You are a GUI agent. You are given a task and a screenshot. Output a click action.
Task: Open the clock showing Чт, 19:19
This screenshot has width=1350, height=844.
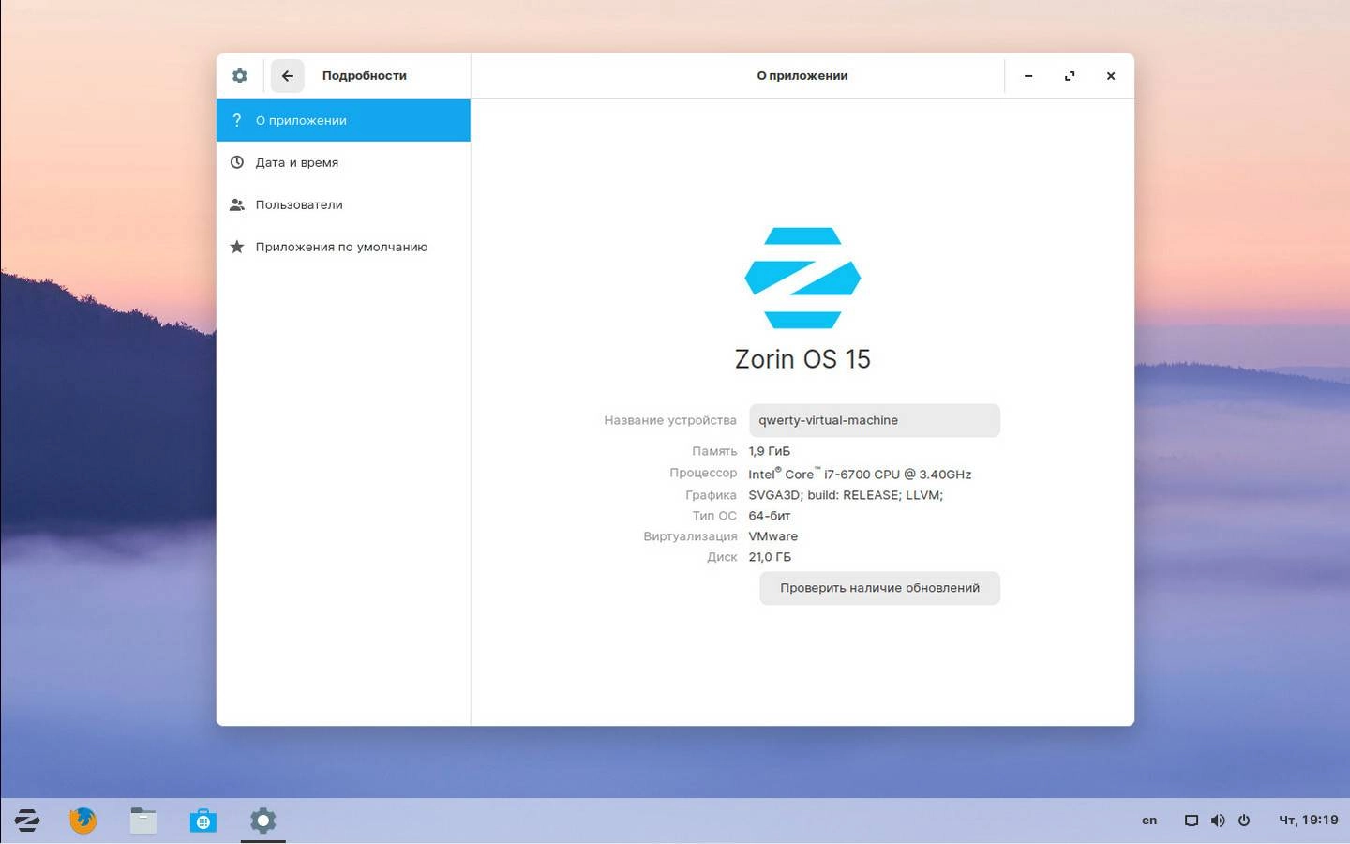click(1309, 821)
